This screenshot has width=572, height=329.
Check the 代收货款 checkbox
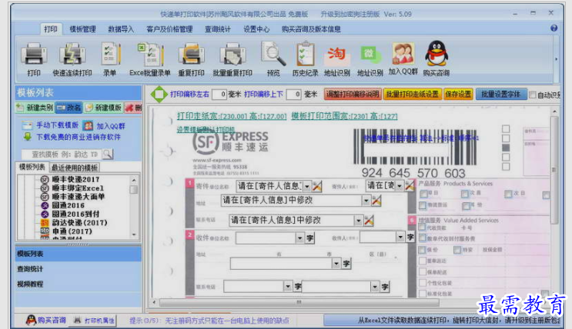click(x=423, y=228)
